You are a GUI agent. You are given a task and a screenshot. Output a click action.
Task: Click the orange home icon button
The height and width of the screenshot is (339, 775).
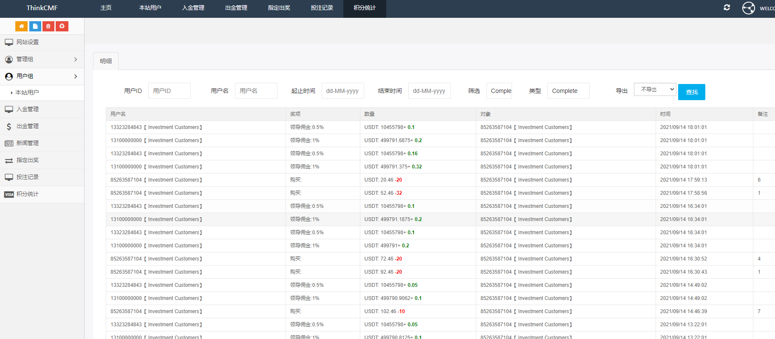pyautogui.click(x=21, y=26)
